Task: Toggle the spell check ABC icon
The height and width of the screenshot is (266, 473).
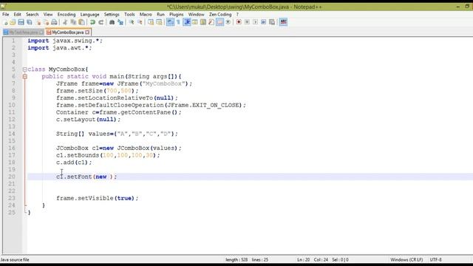Action: [283, 22]
